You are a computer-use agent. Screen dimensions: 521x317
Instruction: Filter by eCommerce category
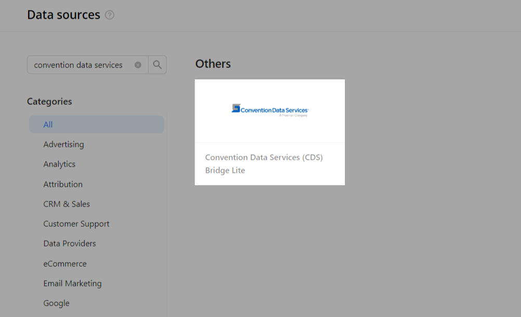[x=65, y=264]
